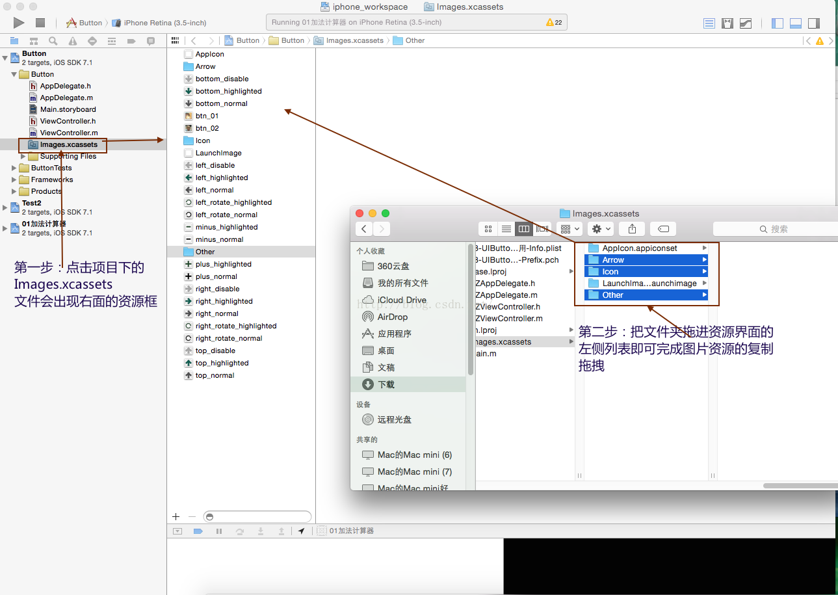Click the Finder share button
The width and height of the screenshot is (838, 595).
click(x=632, y=229)
